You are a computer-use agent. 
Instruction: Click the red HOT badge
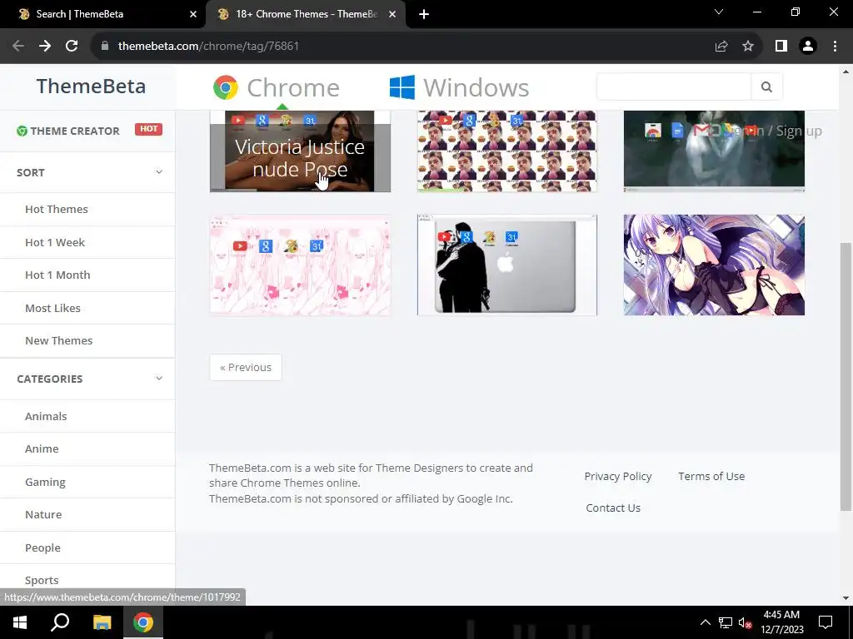pos(148,129)
